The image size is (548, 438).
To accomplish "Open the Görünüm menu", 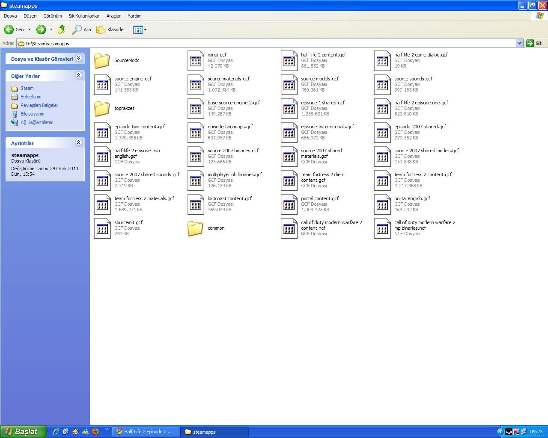I will [x=53, y=16].
